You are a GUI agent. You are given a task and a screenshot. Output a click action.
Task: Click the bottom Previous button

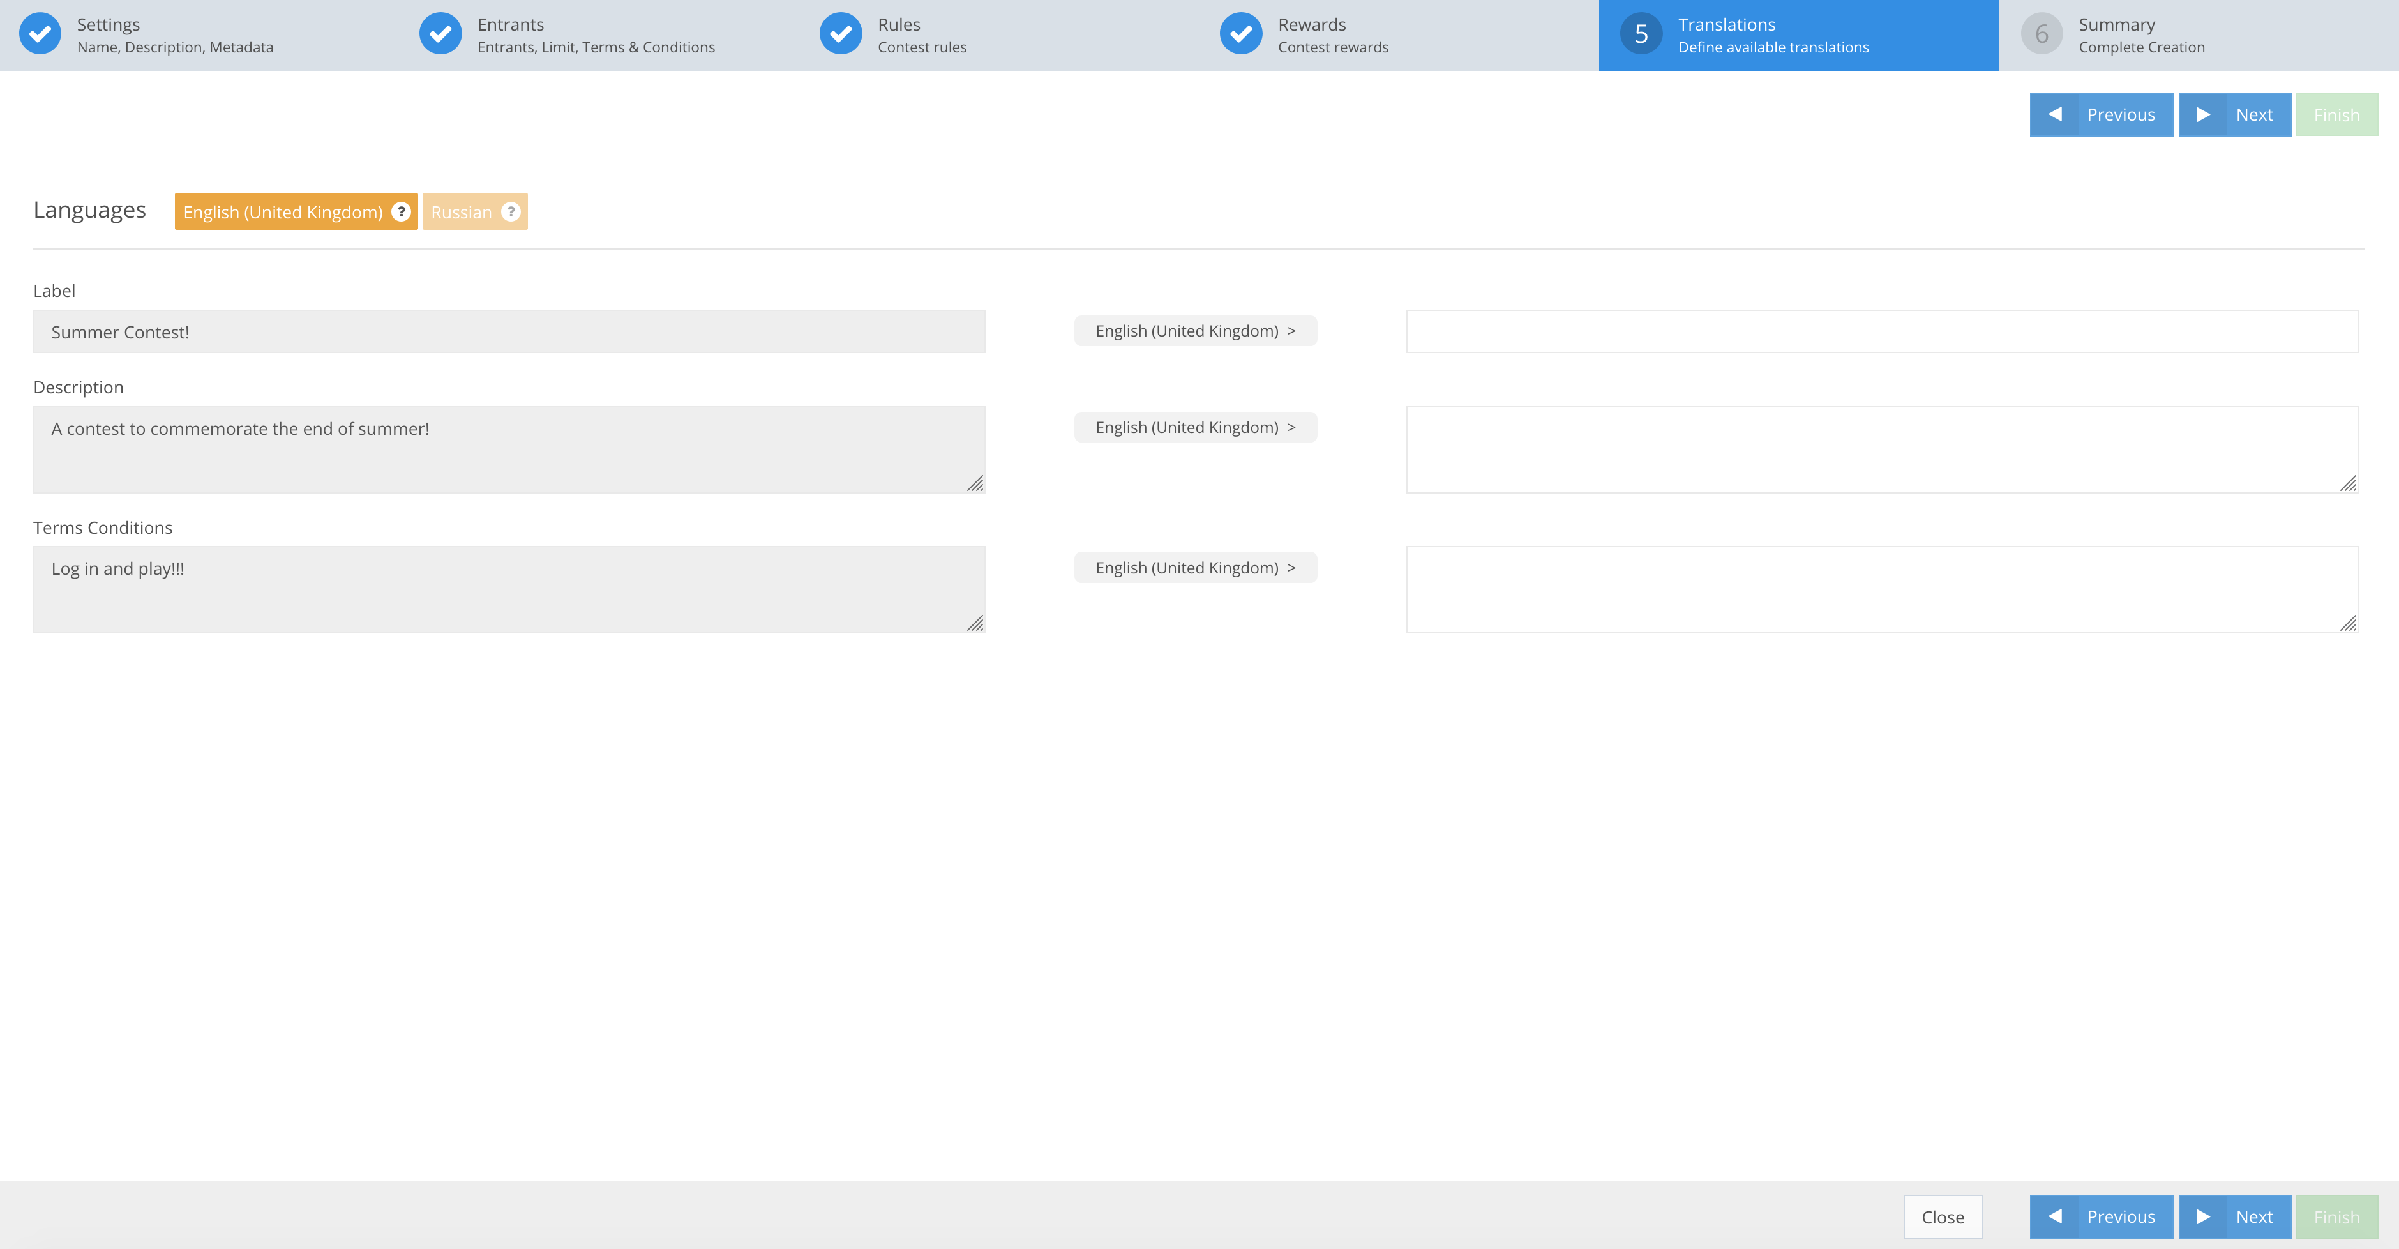pos(2102,1216)
